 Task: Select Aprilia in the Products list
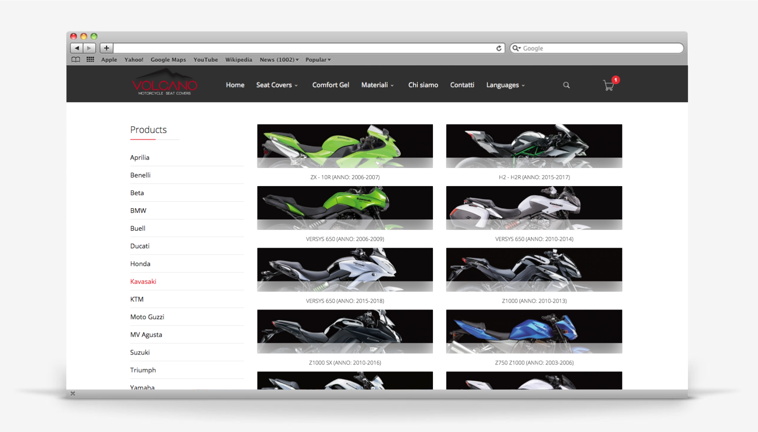(140, 158)
